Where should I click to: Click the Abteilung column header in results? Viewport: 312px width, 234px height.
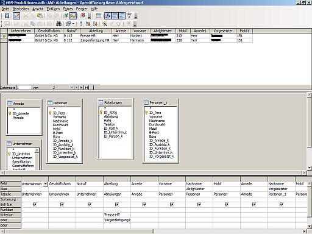(96, 31)
